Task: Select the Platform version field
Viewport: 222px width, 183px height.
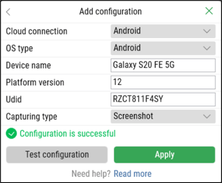Action: click(163, 82)
